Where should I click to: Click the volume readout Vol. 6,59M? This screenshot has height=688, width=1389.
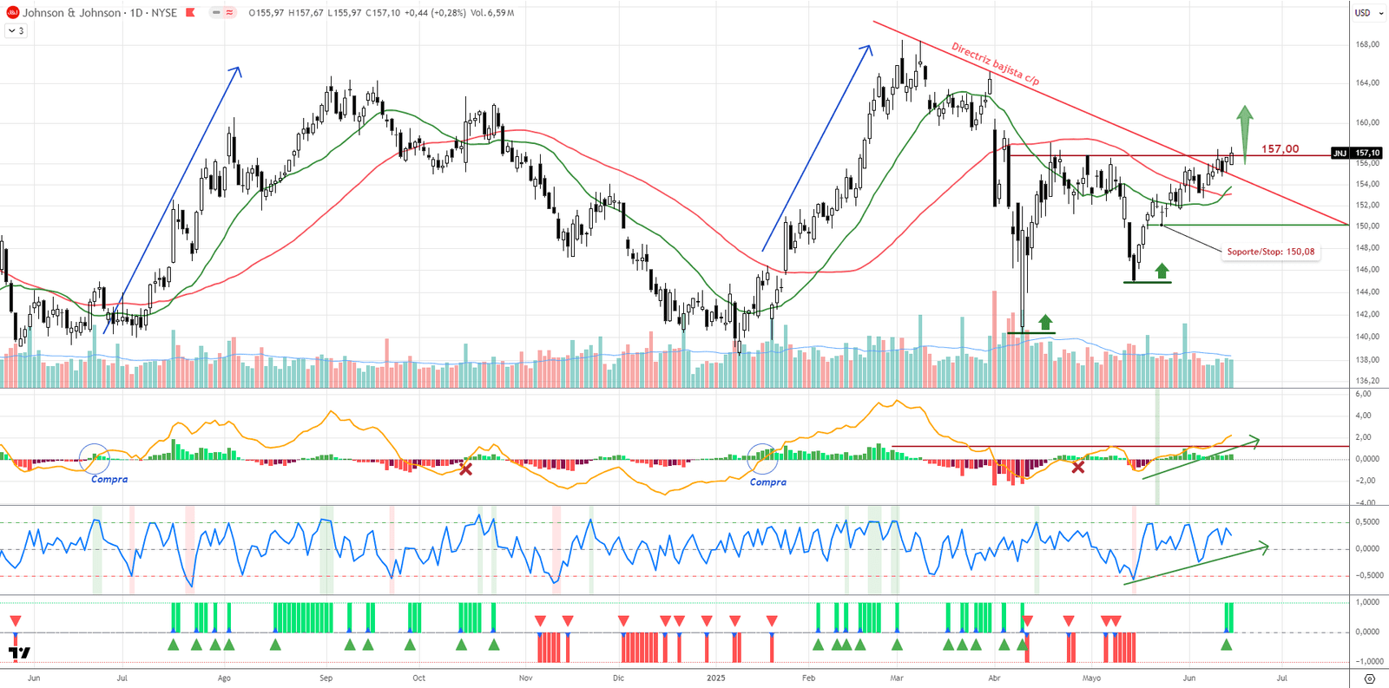coord(492,13)
